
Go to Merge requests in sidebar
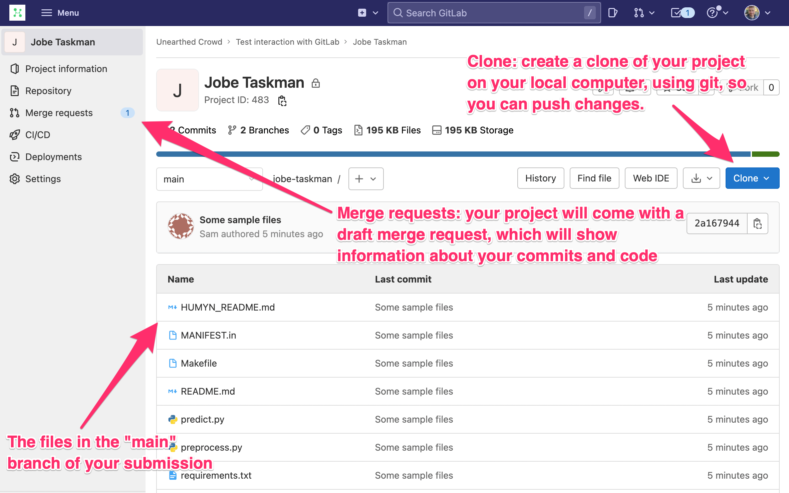(59, 113)
